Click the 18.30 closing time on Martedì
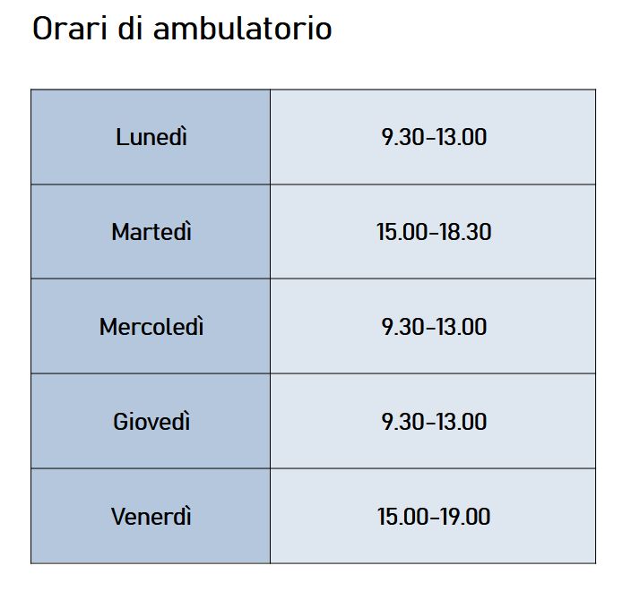 tap(464, 232)
